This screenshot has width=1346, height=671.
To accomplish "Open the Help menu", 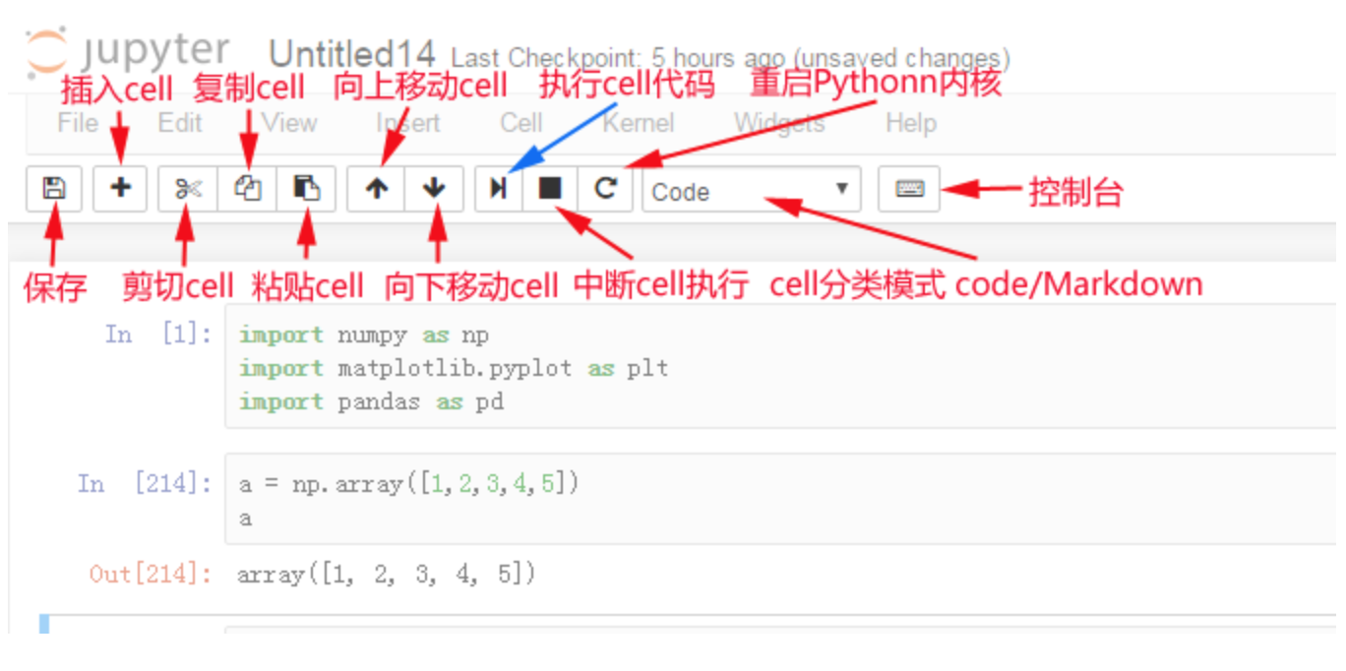I will 911,123.
